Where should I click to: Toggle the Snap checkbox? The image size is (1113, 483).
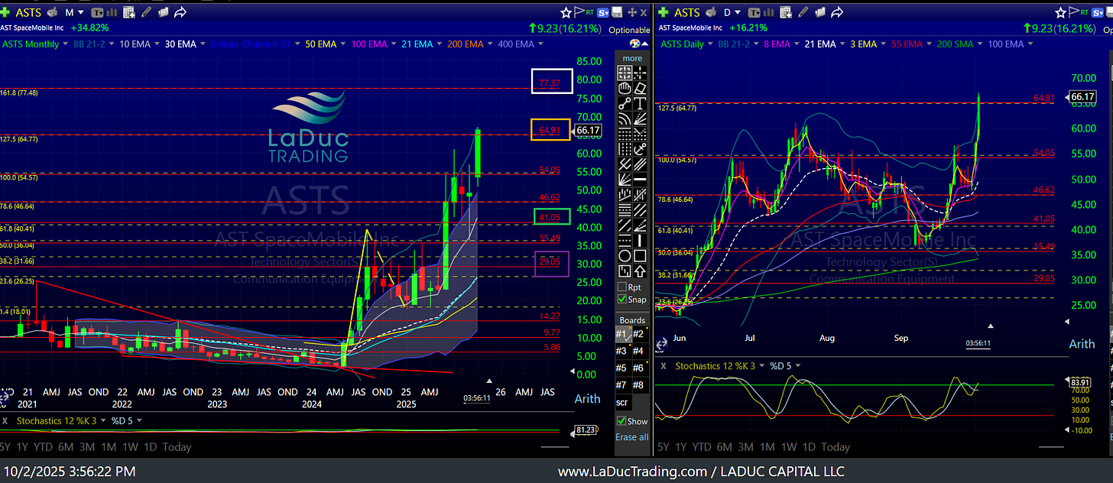623,300
